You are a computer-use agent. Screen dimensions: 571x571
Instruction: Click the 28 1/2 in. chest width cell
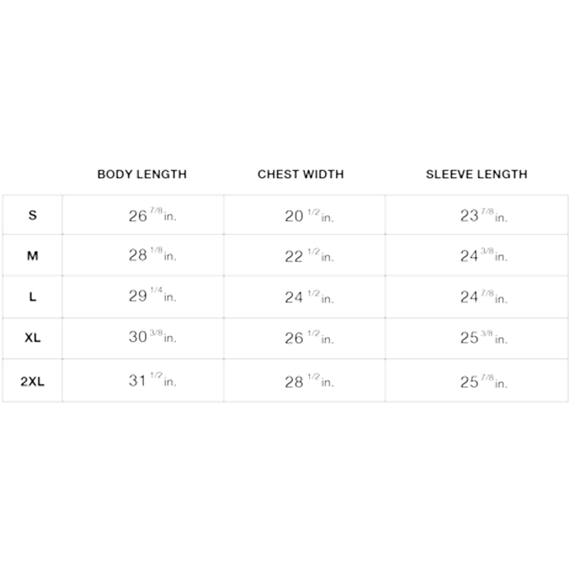point(304,381)
